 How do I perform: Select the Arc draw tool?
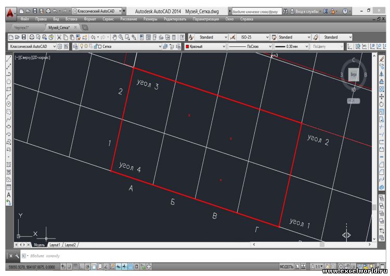click(9, 96)
